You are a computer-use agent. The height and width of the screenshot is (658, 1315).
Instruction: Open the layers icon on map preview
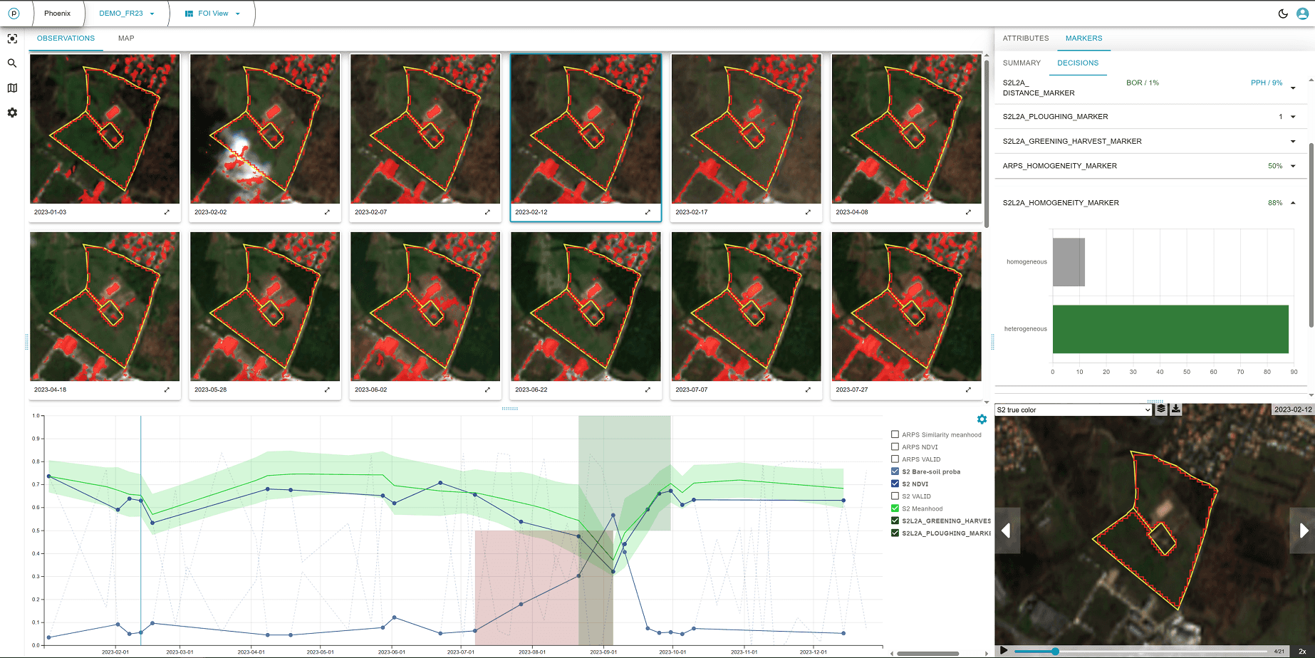coord(1161,409)
